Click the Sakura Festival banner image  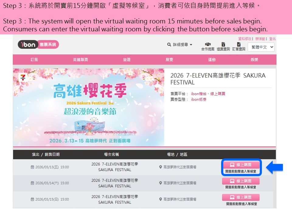click(89, 107)
